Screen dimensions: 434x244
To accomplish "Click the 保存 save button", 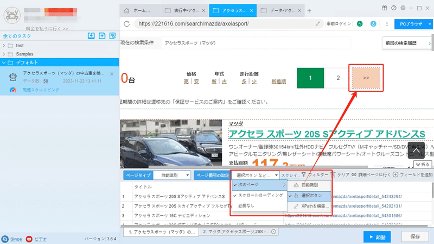I will click(x=415, y=236).
